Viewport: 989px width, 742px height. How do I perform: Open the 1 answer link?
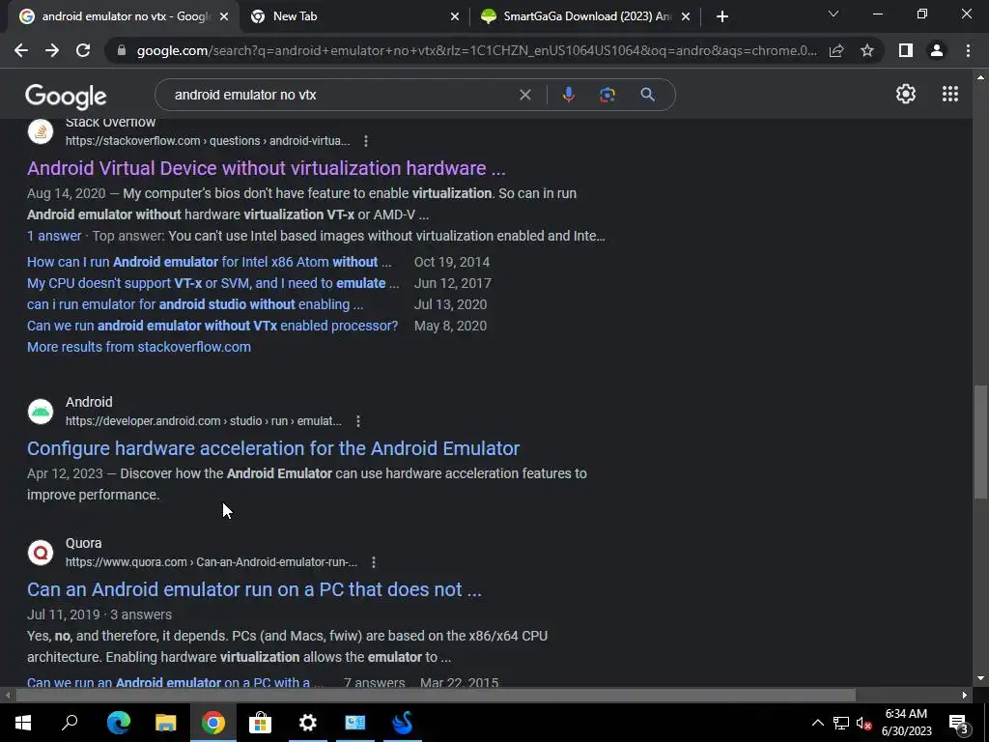click(54, 236)
